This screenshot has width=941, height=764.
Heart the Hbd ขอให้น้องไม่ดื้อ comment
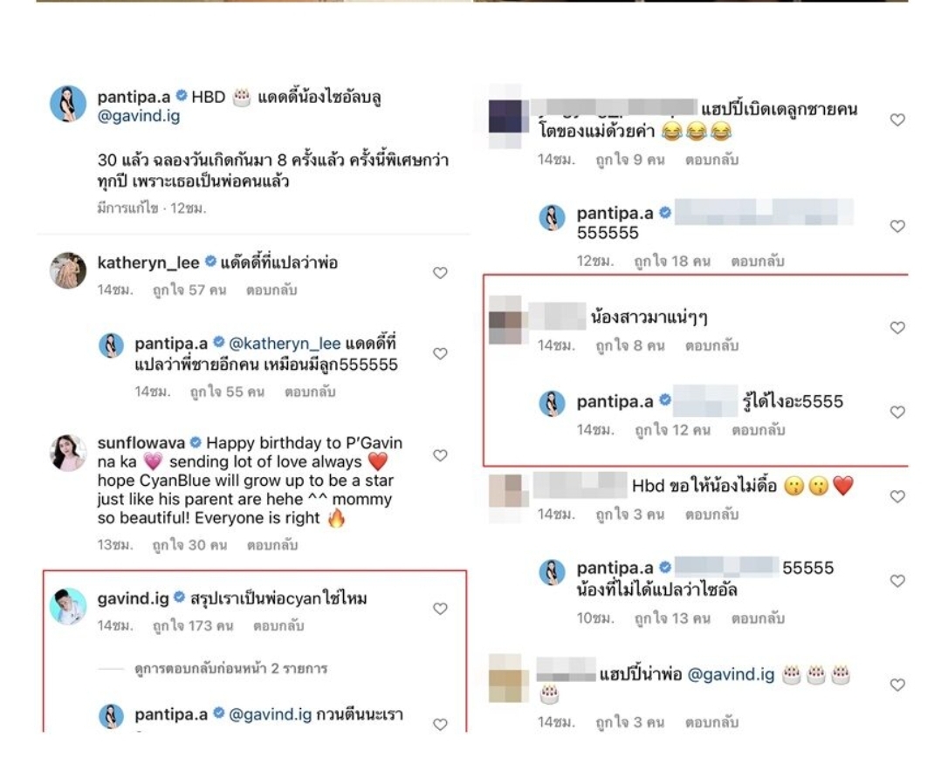897,496
